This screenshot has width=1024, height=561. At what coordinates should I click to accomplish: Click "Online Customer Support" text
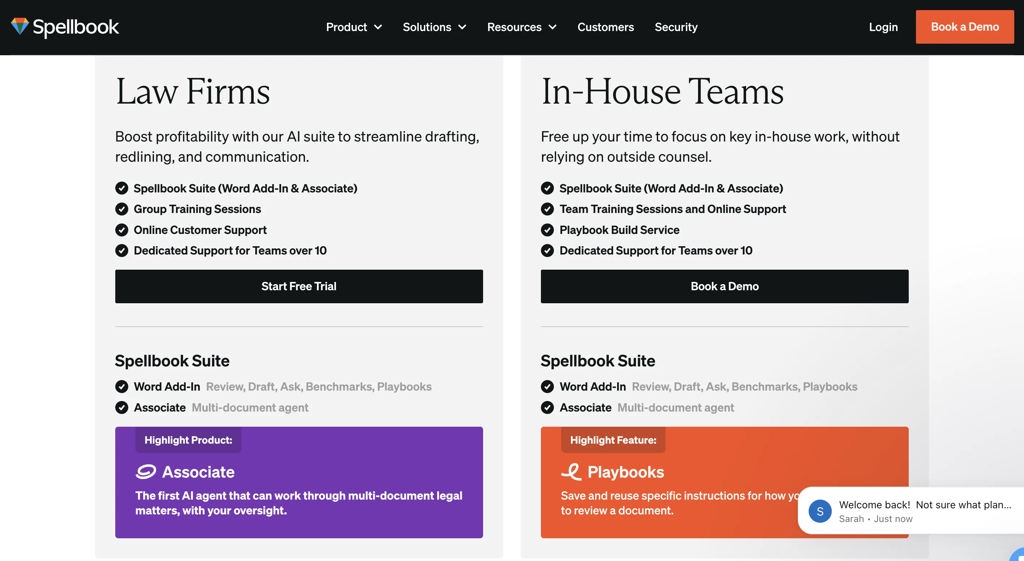pos(200,230)
